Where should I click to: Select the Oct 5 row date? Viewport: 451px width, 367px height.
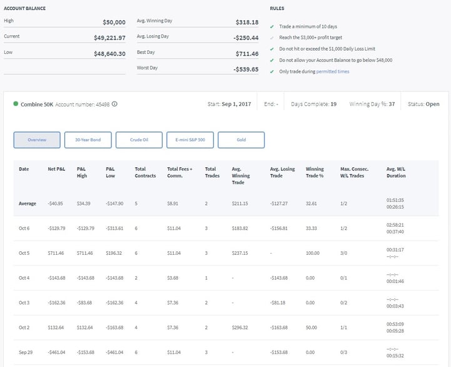tap(24, 254)
